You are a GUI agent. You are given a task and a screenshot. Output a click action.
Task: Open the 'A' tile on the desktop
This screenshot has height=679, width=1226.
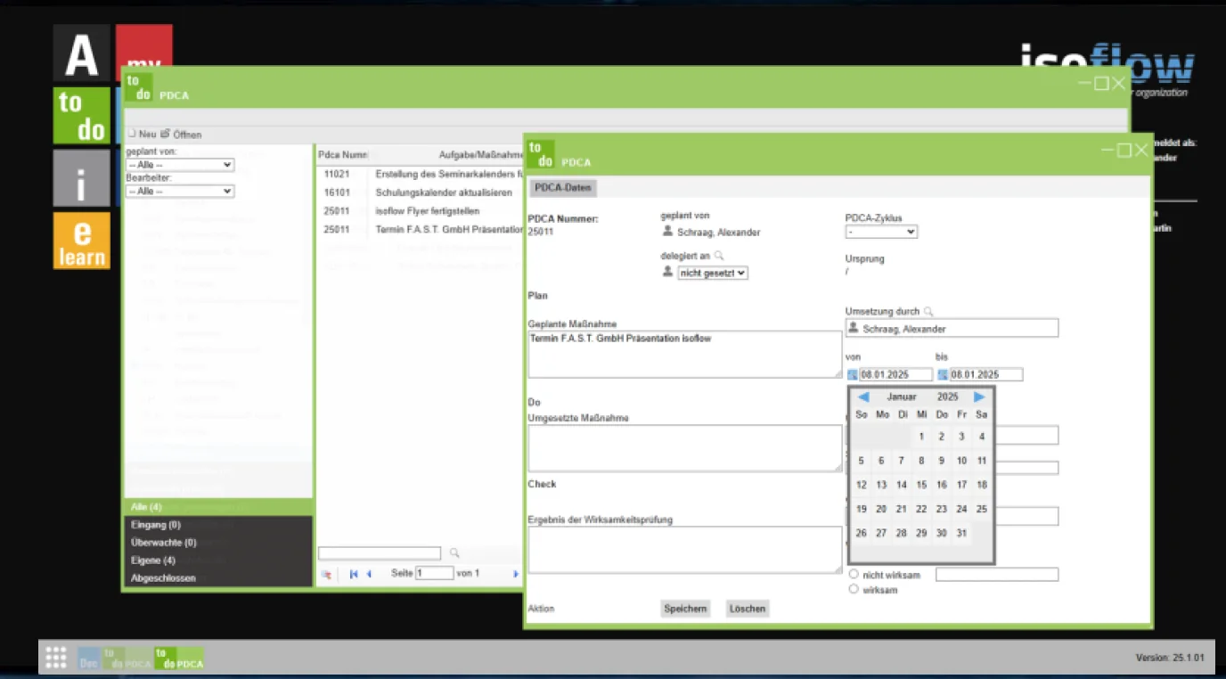[x=81, y=53]
